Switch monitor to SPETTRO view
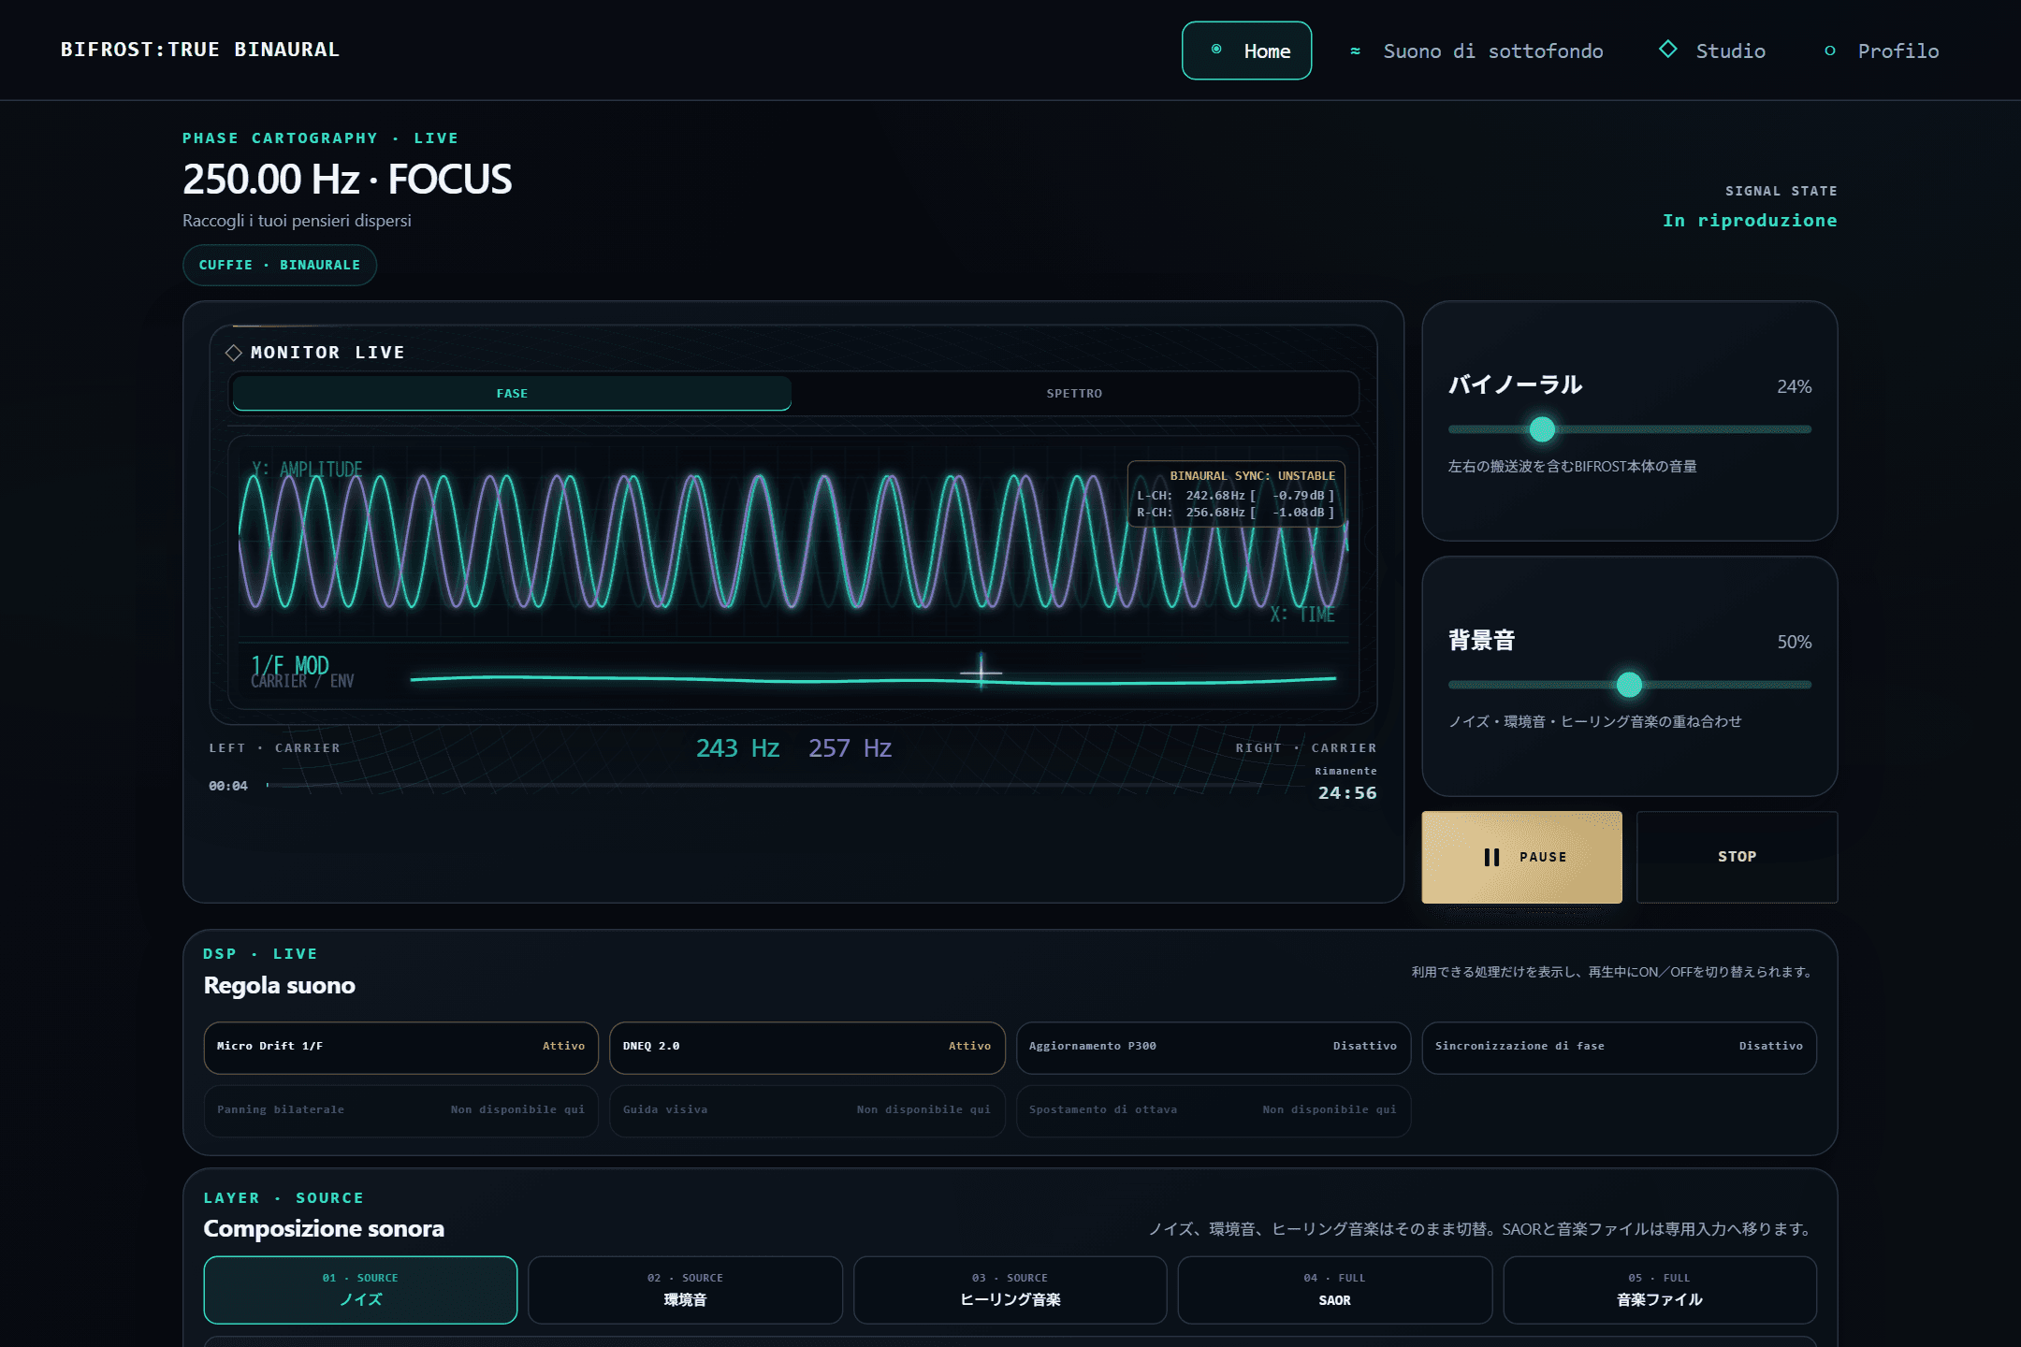 [x=1074, y=394]
